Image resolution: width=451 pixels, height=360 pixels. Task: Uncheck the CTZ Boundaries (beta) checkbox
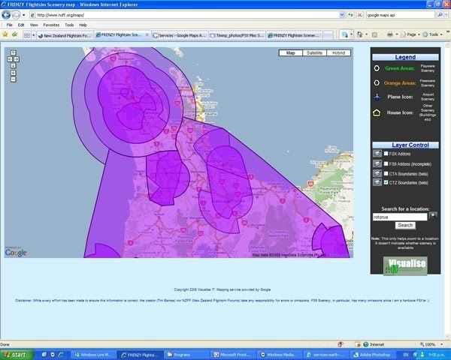coord(386,182)
